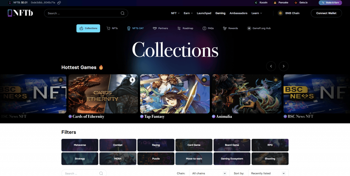Expand the NFT menu dropdown
The height and width of the screenshot is (176, 350).
click(x=175, y=13)
